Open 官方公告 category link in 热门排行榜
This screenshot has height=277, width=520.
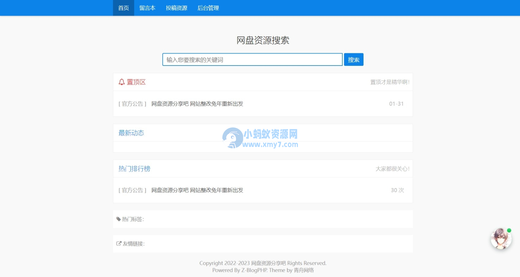pos(133,190)
